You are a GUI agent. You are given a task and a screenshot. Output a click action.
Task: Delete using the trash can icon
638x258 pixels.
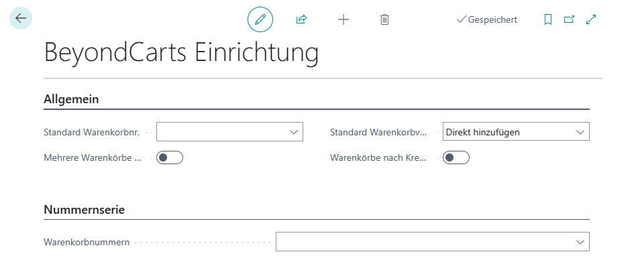pyautogui.click(x=384, y=19)
